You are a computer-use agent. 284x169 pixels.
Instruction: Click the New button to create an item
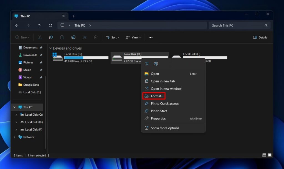pos(22,37)
